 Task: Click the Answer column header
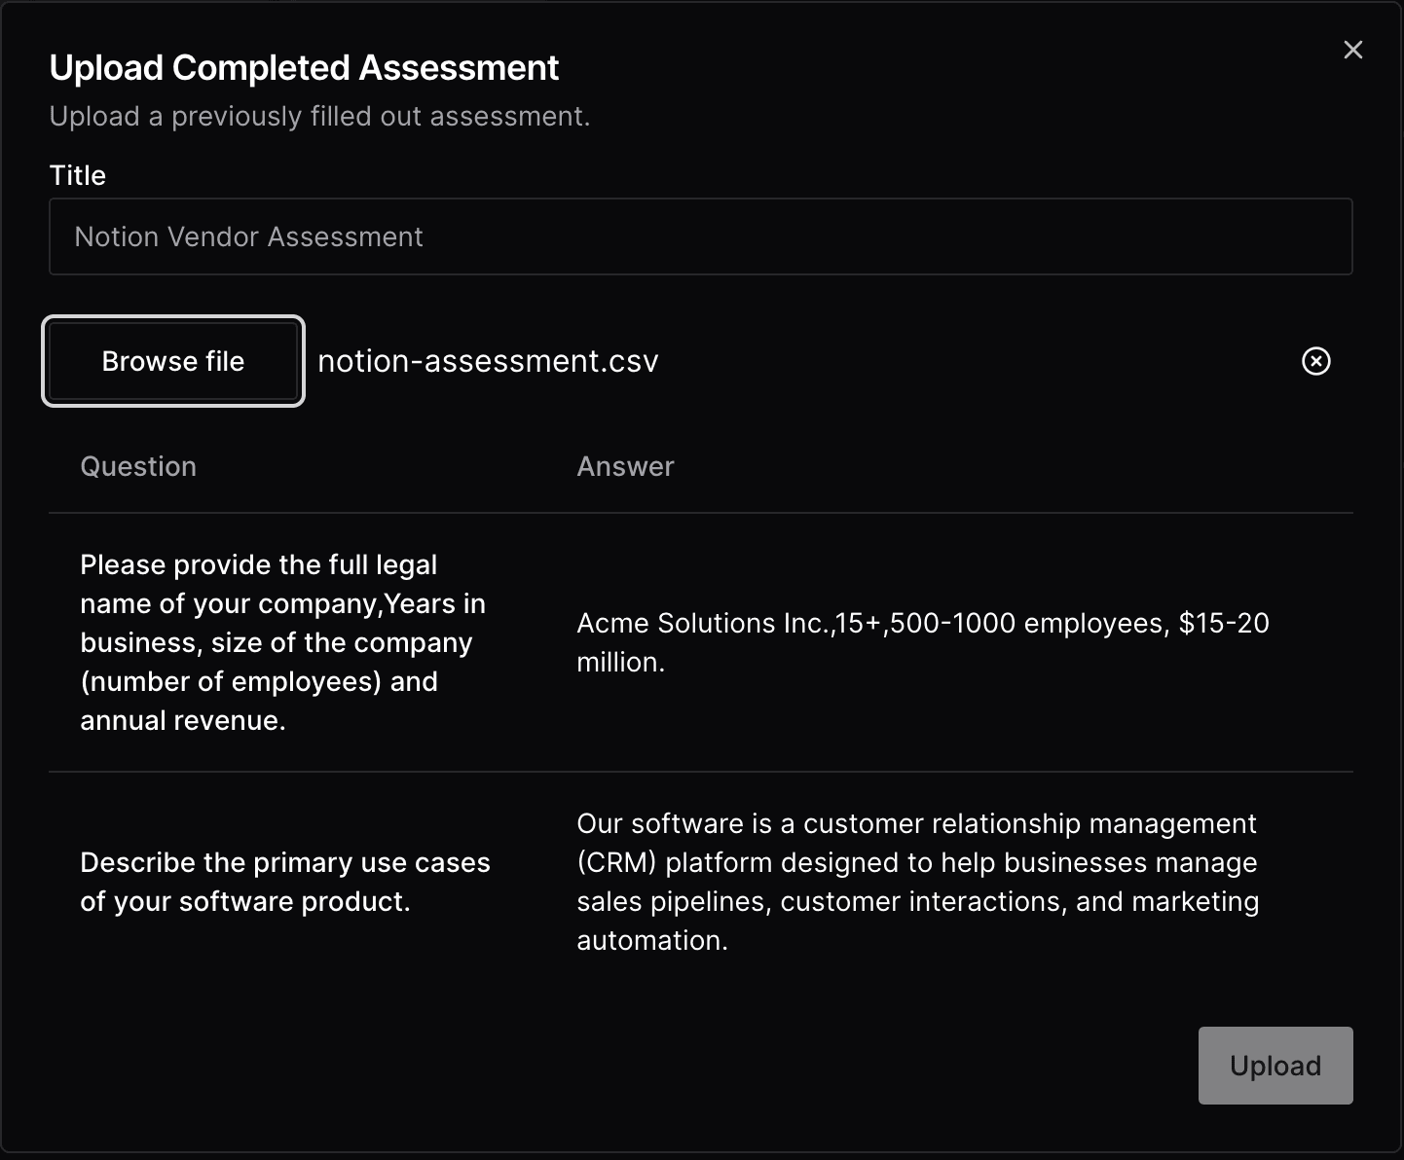tap(625, 466)
